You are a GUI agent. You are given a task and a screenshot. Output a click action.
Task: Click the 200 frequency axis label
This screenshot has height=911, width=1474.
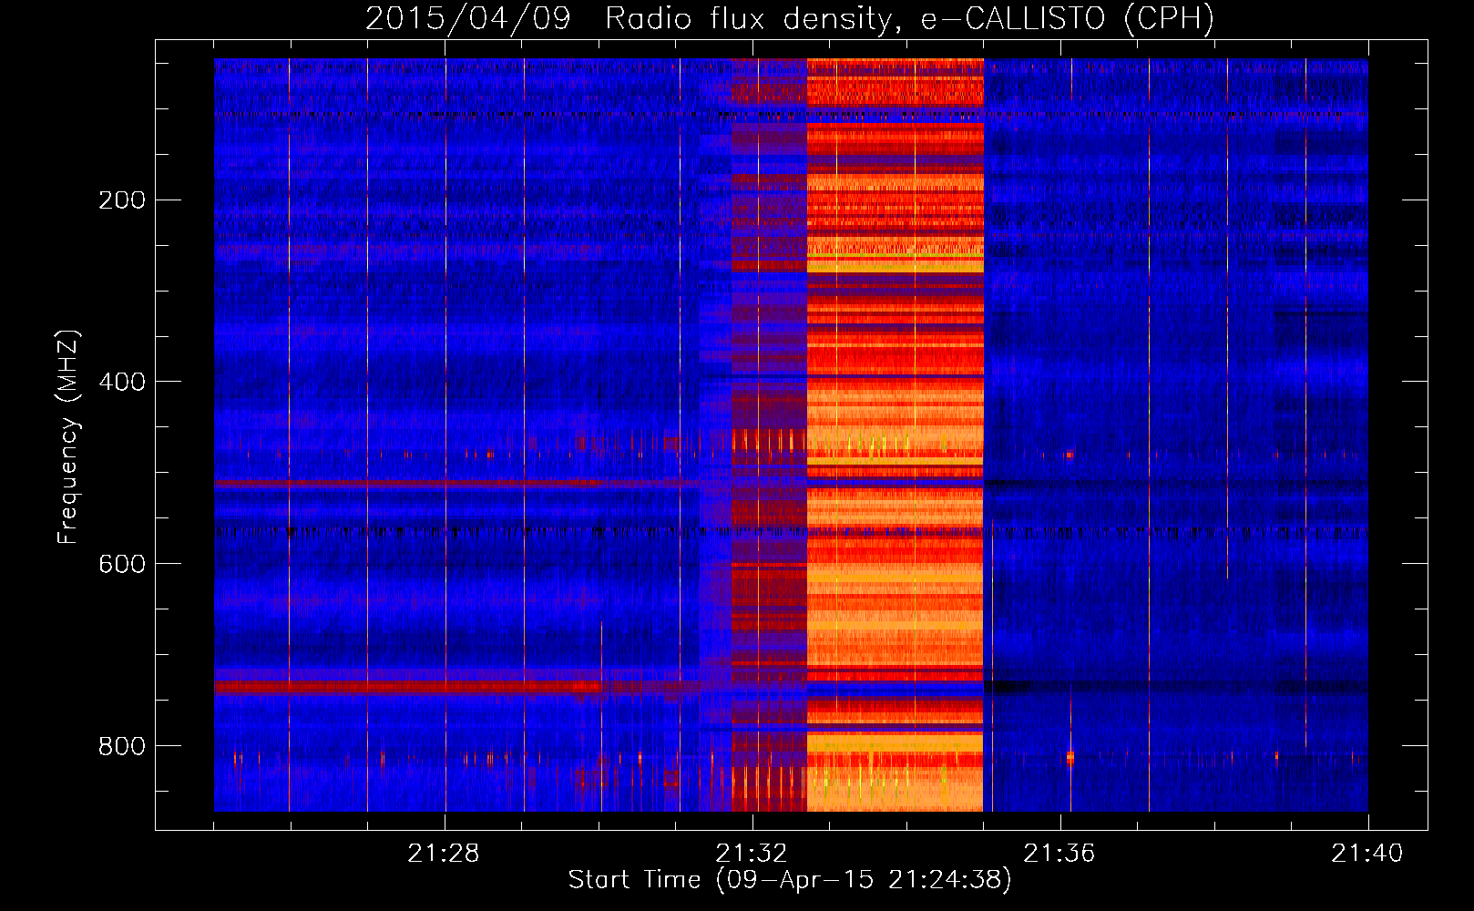121,200
